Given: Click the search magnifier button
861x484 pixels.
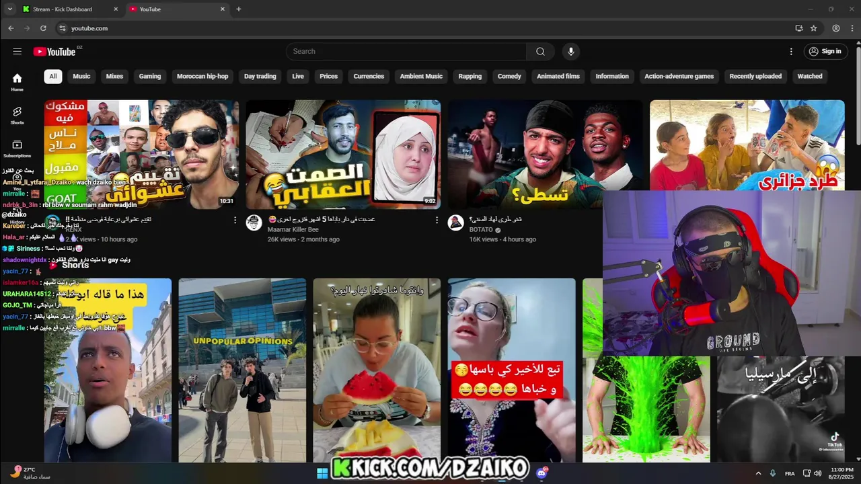Looking at the screenshot, I should tap(540, 51).
